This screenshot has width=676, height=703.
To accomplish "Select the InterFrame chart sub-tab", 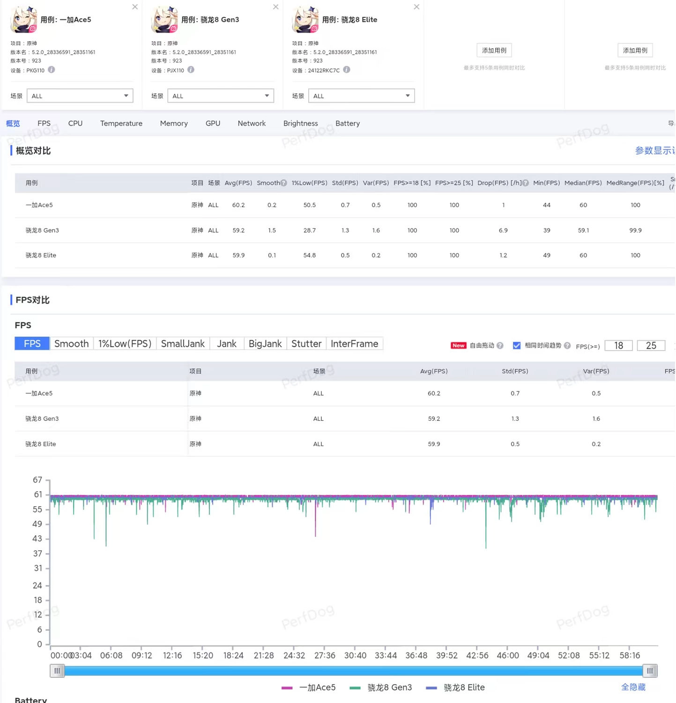I will [355, 344].
